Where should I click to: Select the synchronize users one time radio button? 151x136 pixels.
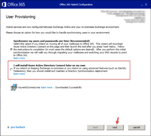(x=11, y=49)
